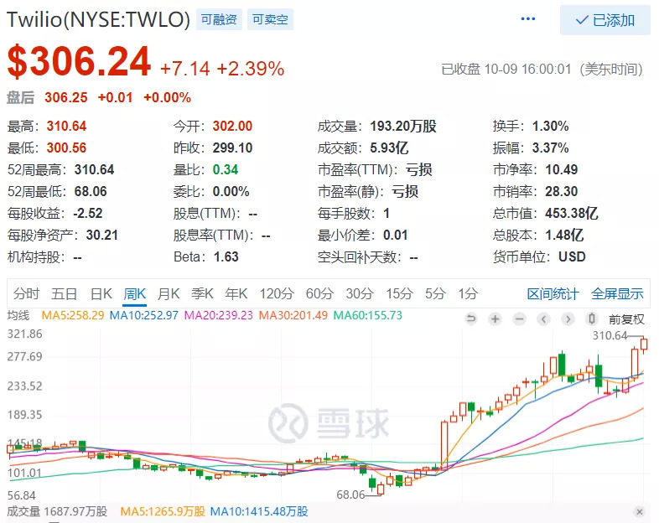Toggle candlestick chart style icon
Screen dimensions: 659x523
(592, 318)
